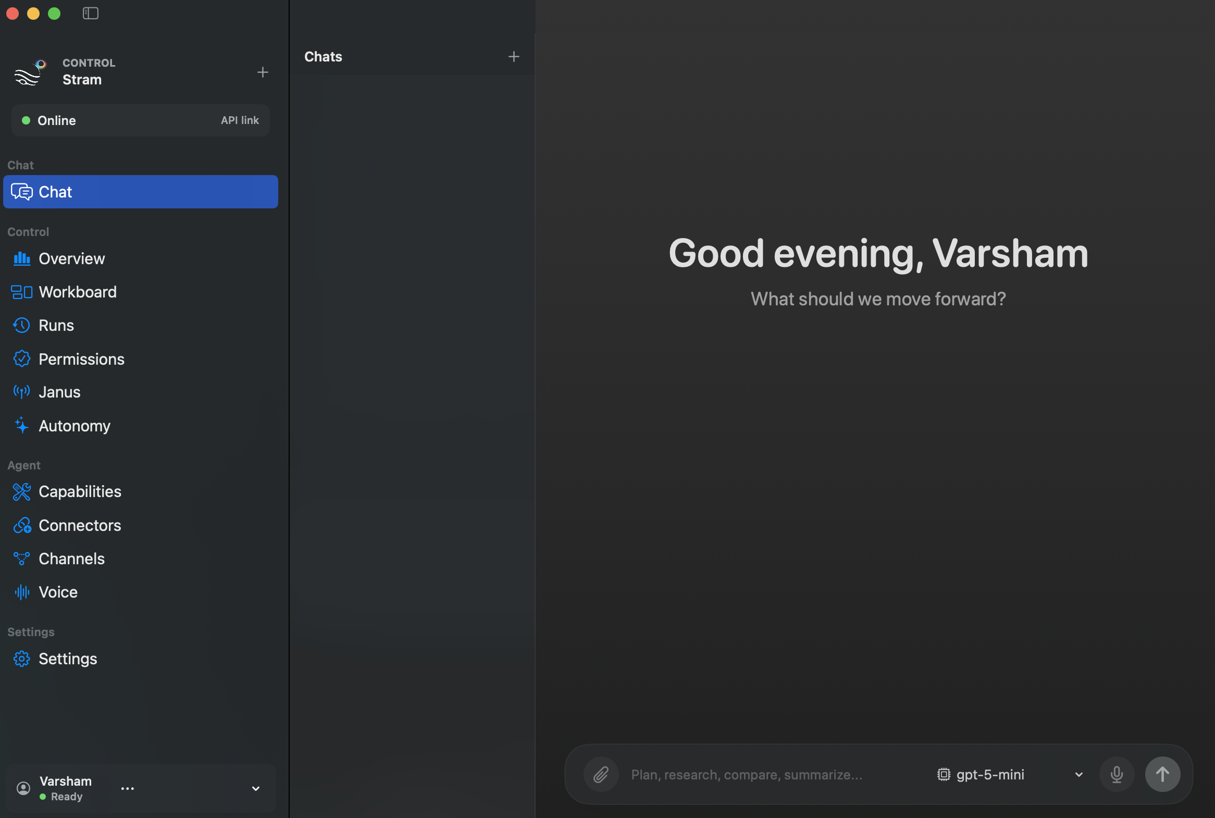Open the Chat menu item
1215x818 pixels.
140,192
